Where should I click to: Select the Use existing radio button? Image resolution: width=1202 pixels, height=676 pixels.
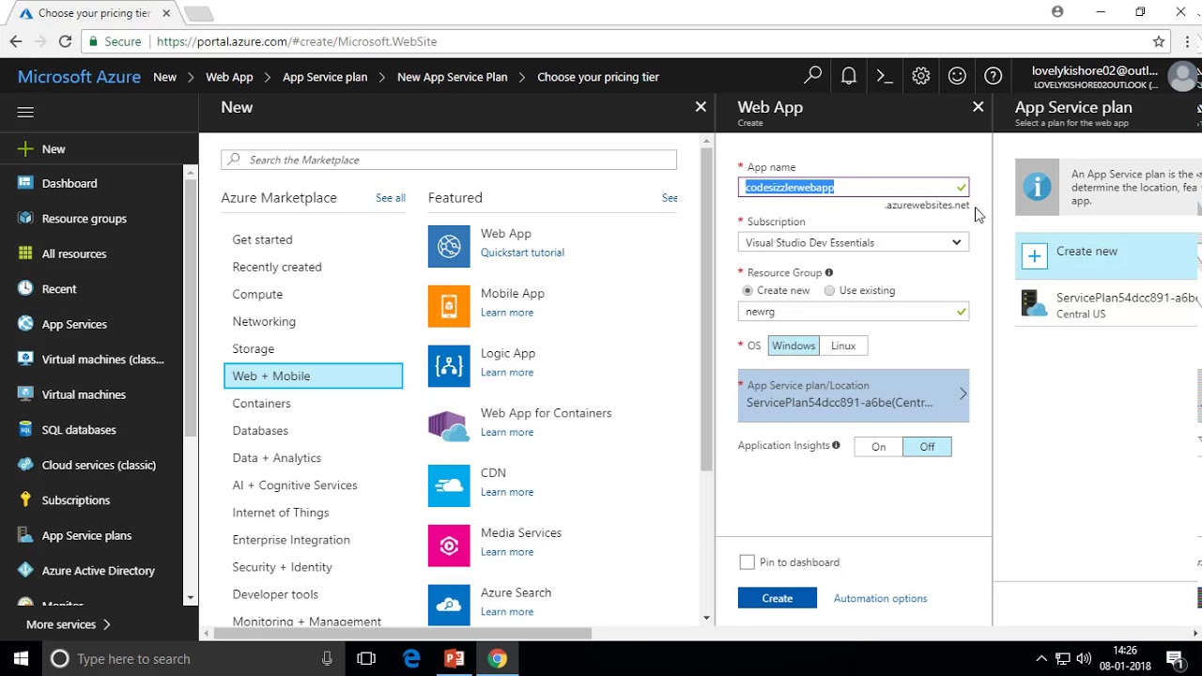coord(829,291)
